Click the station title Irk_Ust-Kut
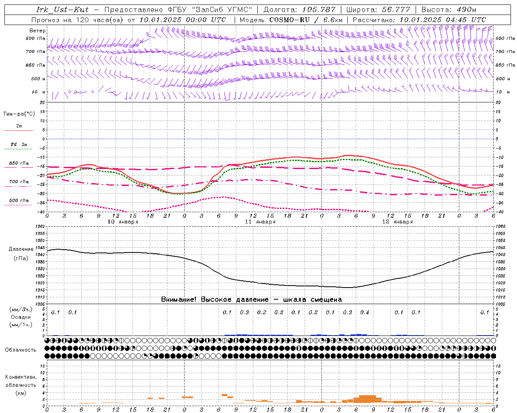Image resolution: width=517 pixels, height=413 pixels. [x=62, y=9]
